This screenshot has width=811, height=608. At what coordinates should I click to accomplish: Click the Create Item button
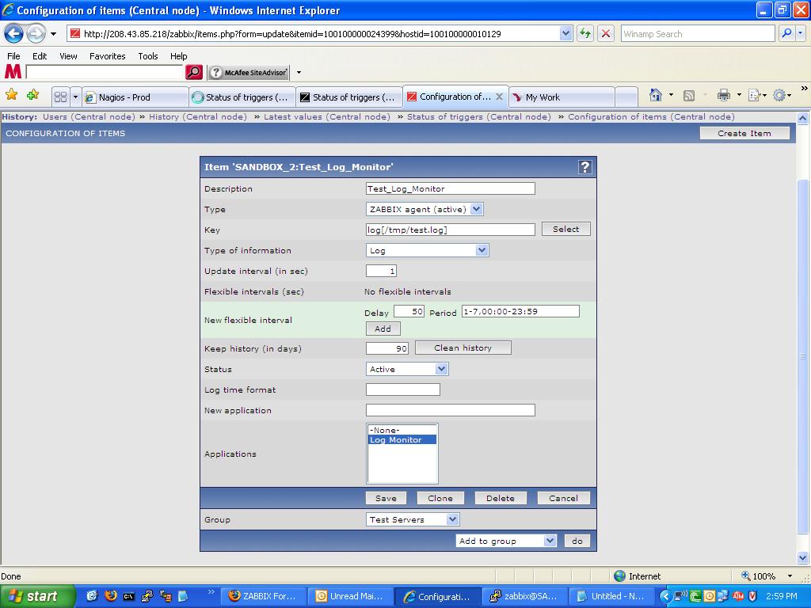pyautogui.click(x=744, y=133)
